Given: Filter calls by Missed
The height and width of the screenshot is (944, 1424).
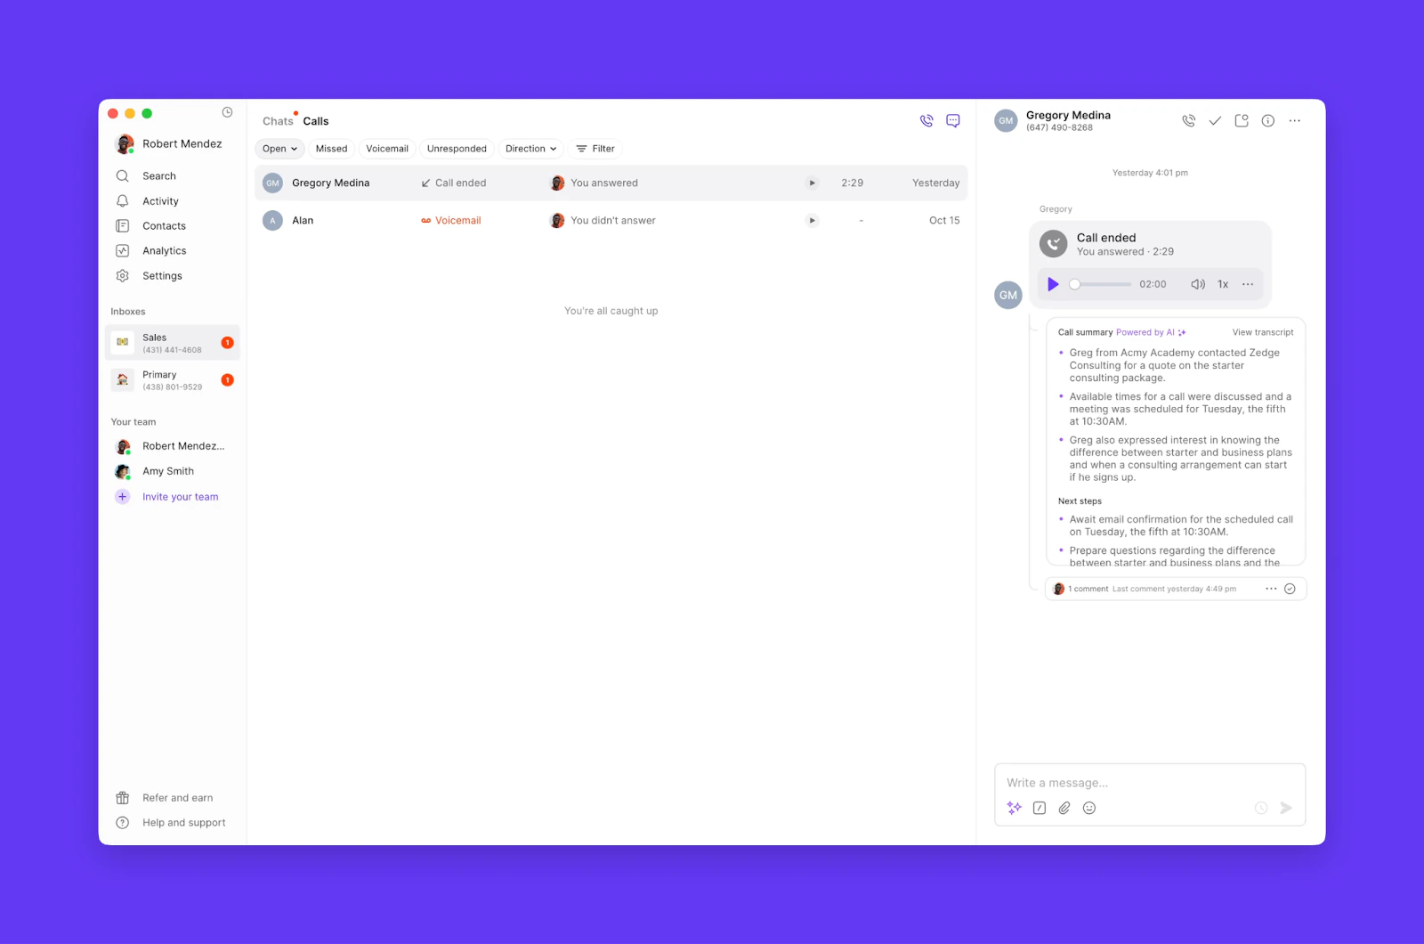Looking at the screenshot, I should pos(331,149).
